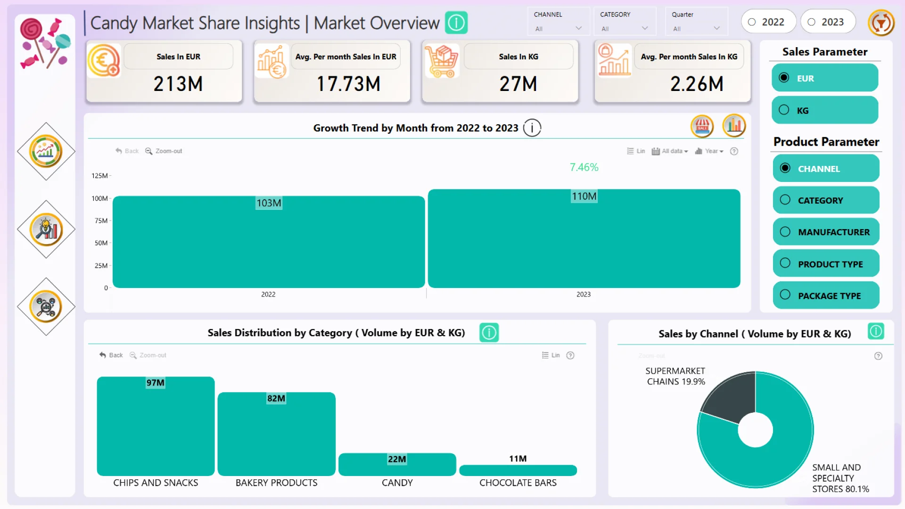Click the help question icon in Growth Trend toolbar
The width and height of the screenshot is (905, 509).
point(734,151)
